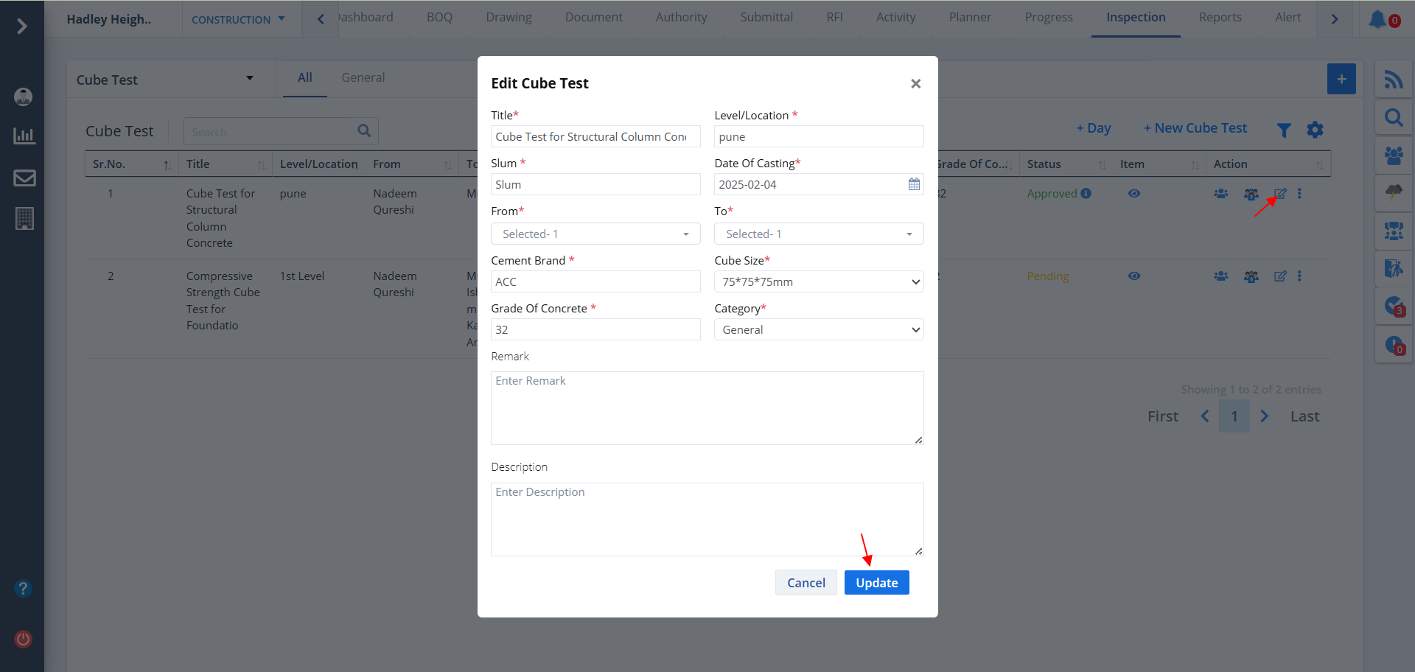Select the General tab
Screen dimensions: 1415x672
click(x=363, y=77)
